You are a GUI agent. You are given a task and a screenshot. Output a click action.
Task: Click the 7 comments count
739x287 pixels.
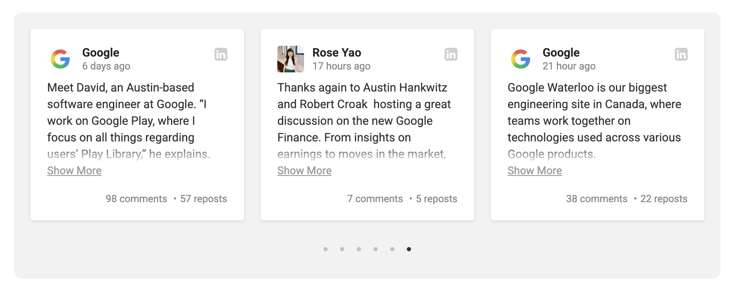[x=375, y=199]
